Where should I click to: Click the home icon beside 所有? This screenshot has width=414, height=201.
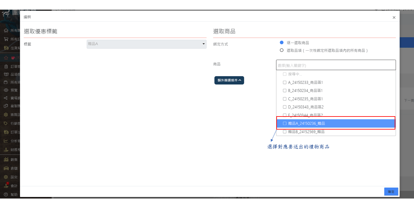click(6, 31)
